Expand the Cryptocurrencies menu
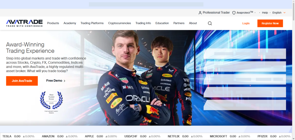The width and height of the screenshot is (295, 140). [x=119, y=23]
